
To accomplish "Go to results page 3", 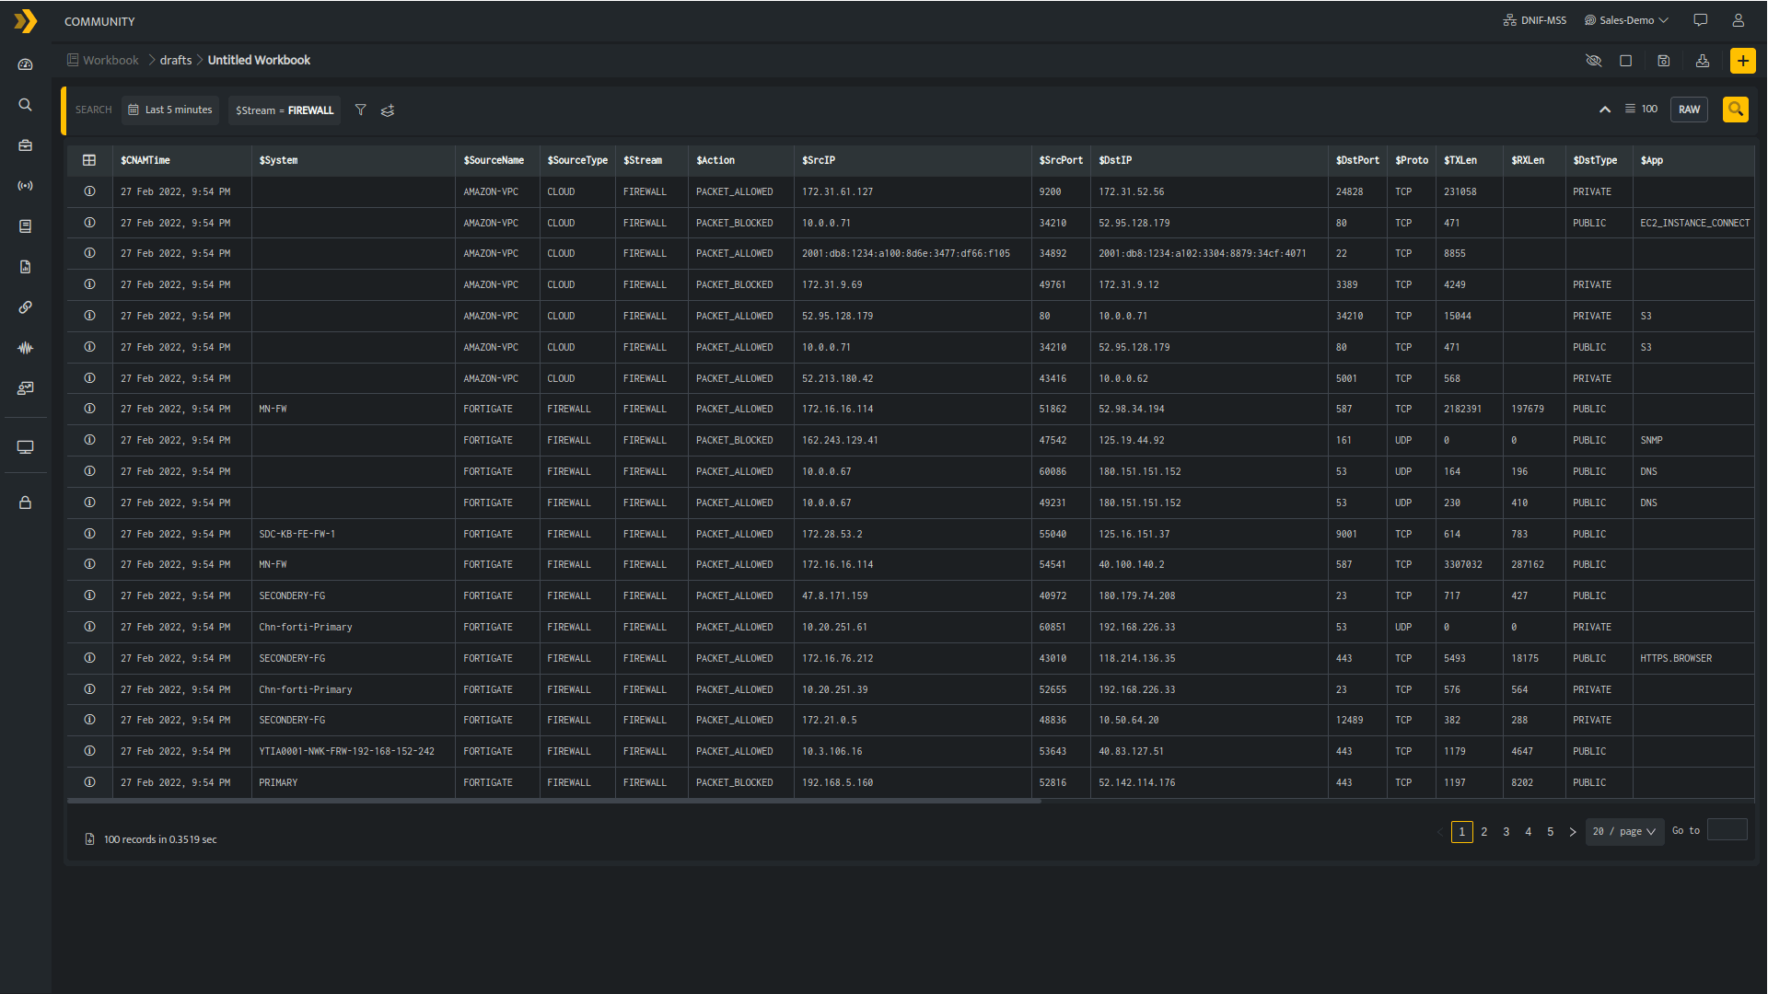I will [1506, 831].
